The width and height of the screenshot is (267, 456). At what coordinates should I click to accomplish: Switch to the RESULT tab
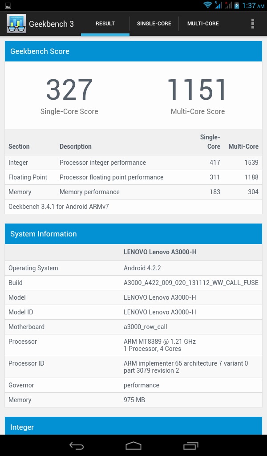pyautogui.click(x=105, y=24)
